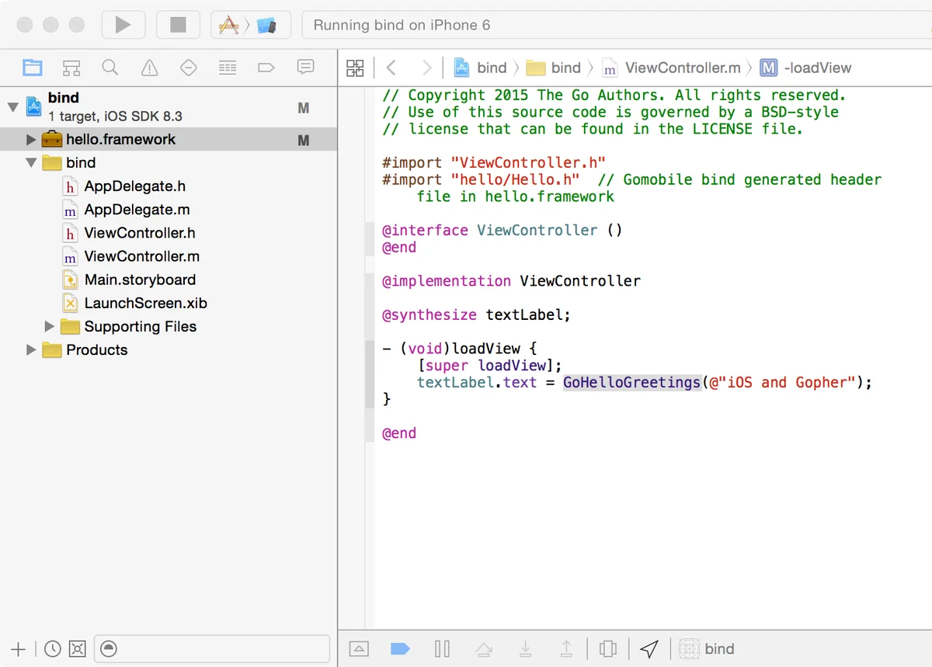
Task: Open AppDelegate.m file
Action: click(137, 210)
